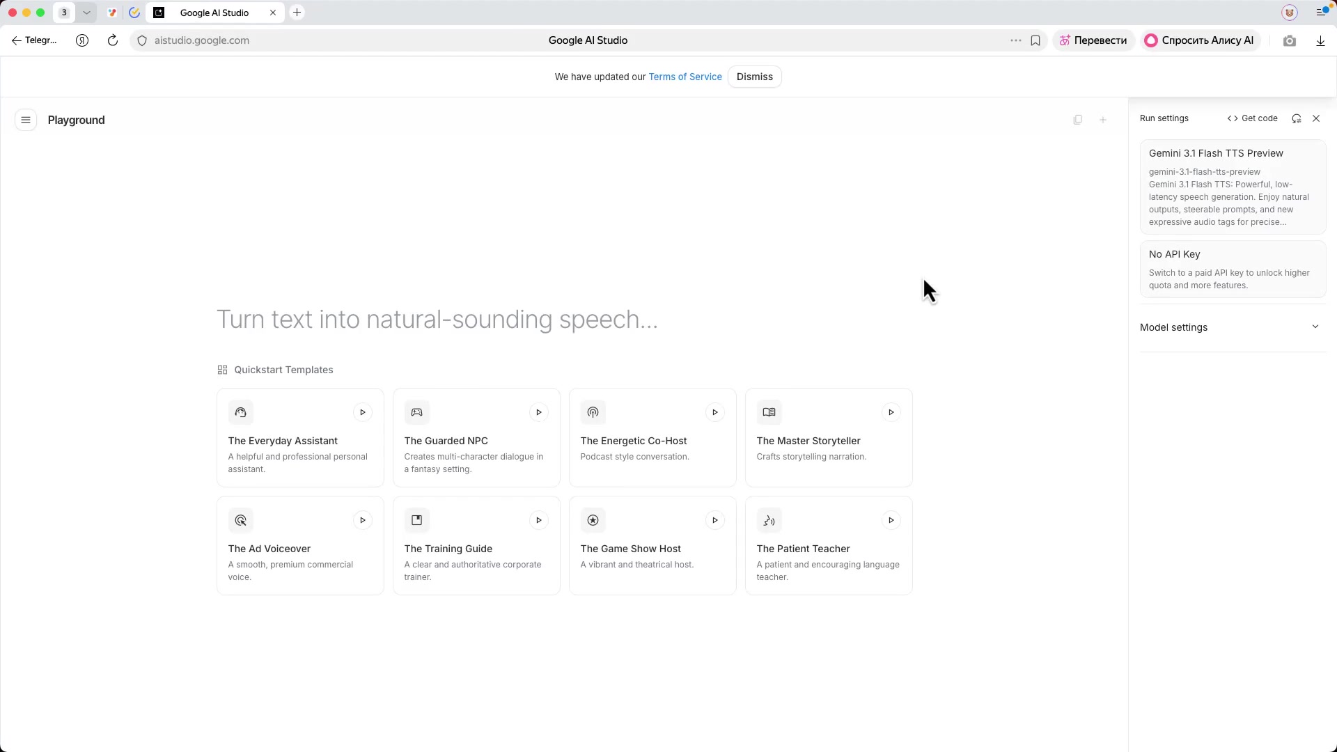The height and width of the screenshot is (752, 1337).
Task: Play The Energetic Co-Host sample
Action: (715, 412)
